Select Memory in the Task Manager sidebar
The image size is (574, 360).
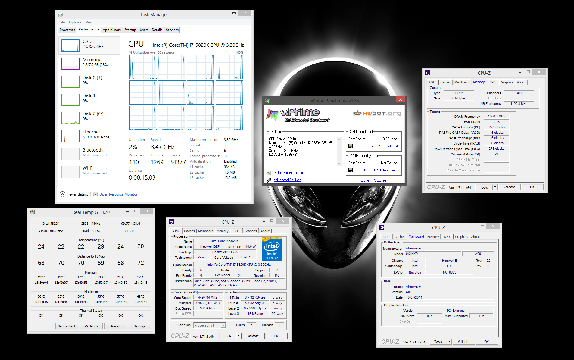point(89,64)
